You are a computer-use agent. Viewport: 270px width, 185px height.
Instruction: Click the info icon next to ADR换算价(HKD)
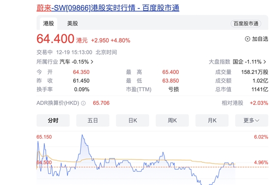click(x=83, y=103)
